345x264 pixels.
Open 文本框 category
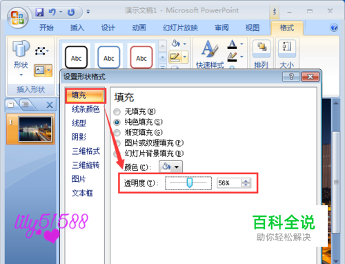[82, 193]
